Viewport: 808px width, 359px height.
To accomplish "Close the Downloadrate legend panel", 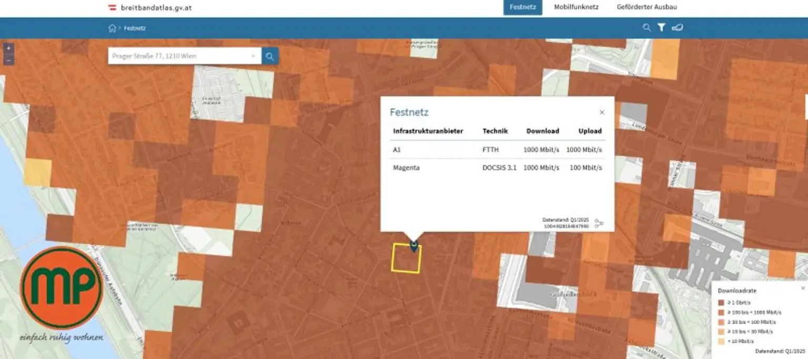I will pos(803,288).
